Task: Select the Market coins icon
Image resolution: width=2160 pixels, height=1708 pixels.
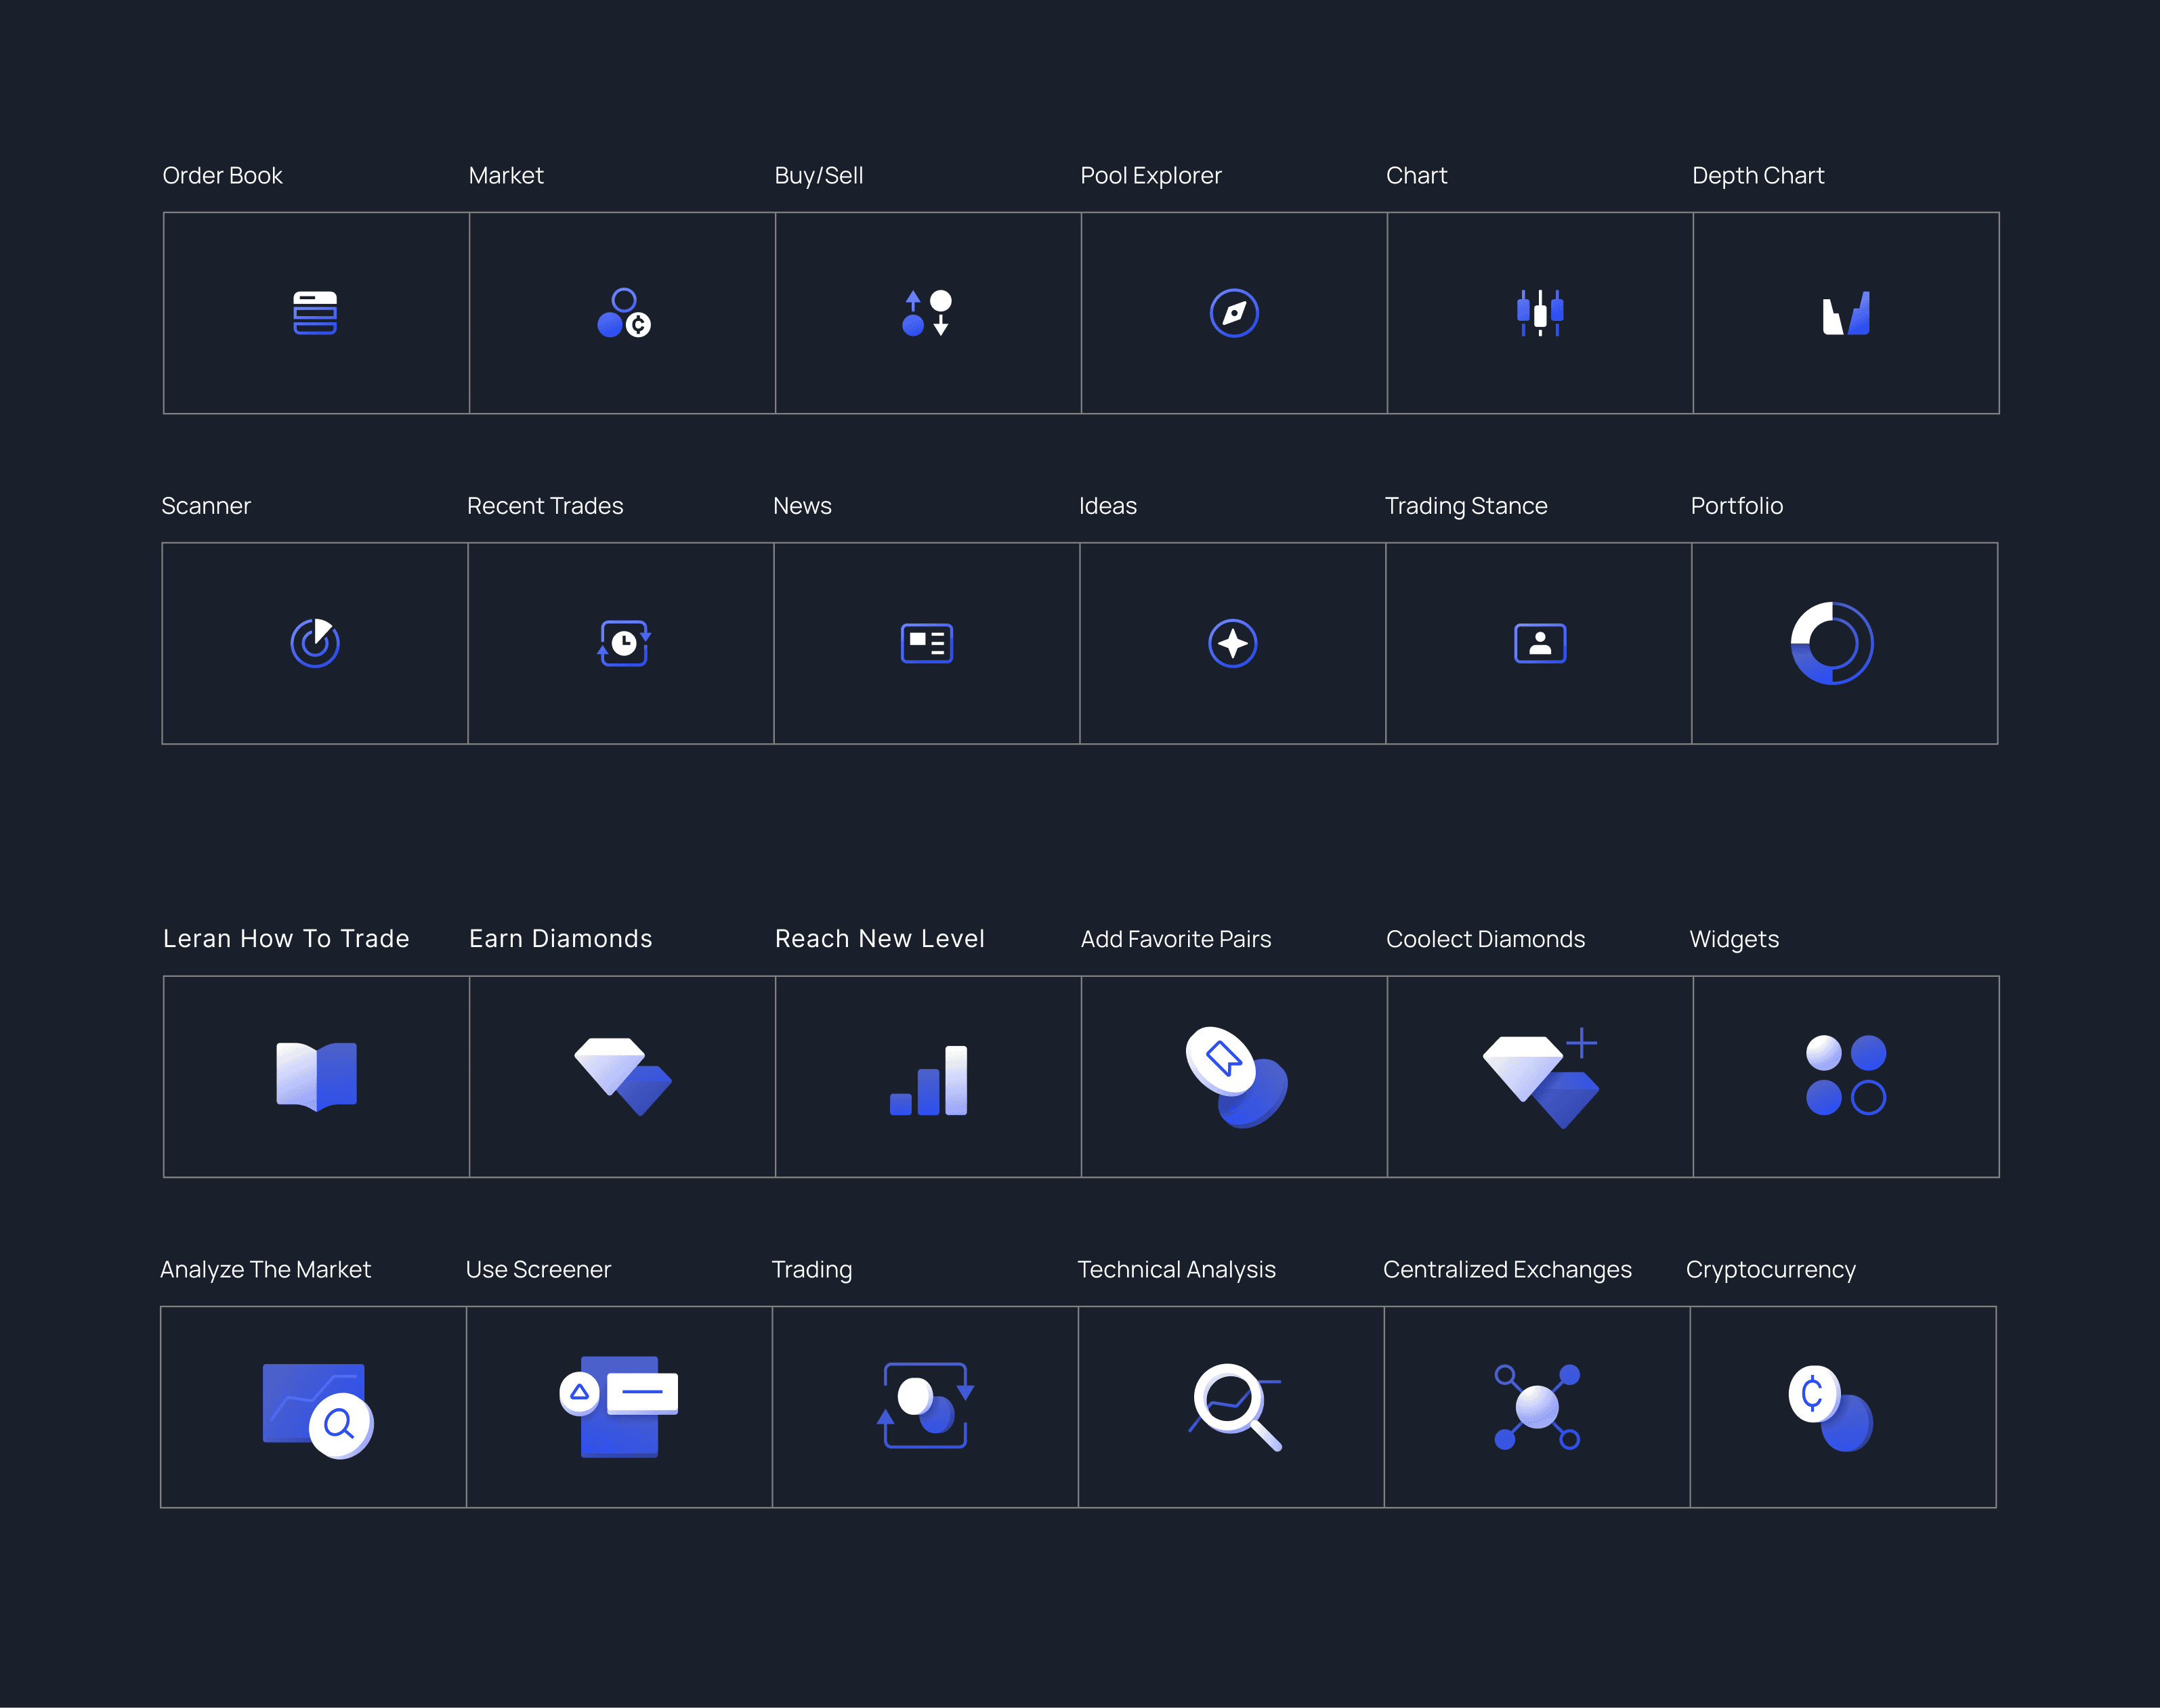Action: [623, 313]
